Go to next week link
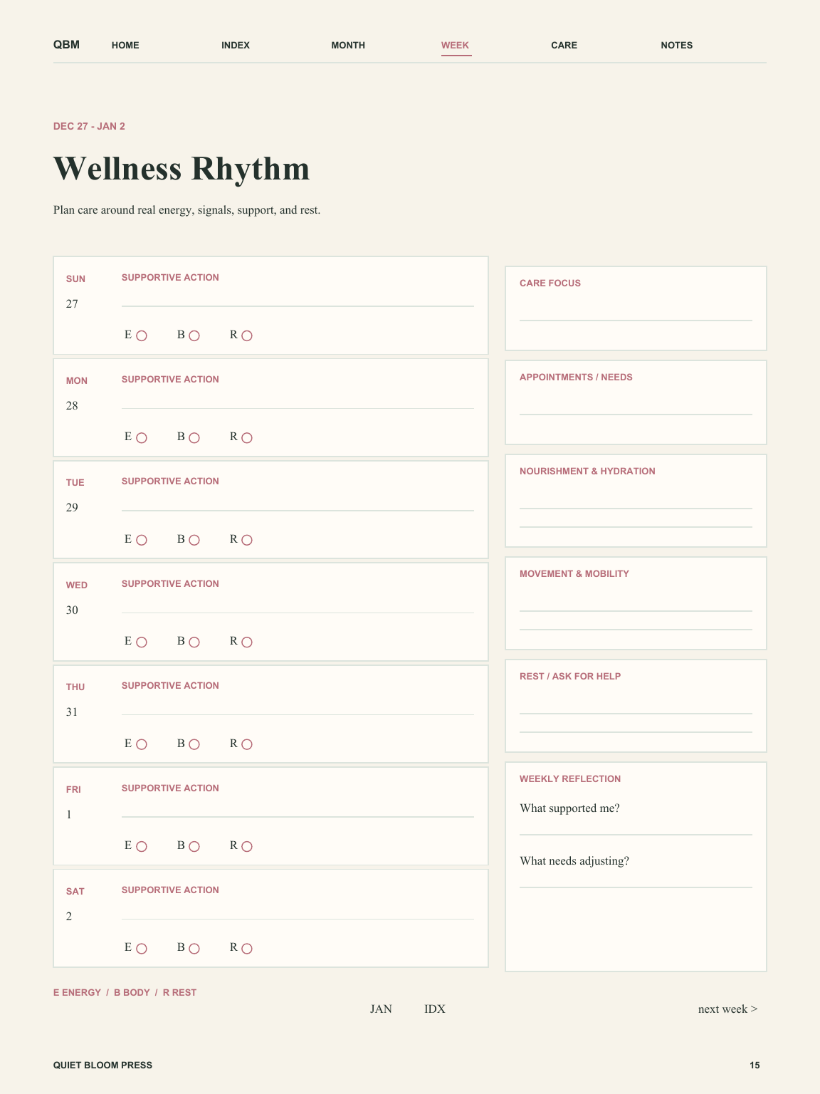The width and height of the screenshot is (820, 1094). point(727,1009)
